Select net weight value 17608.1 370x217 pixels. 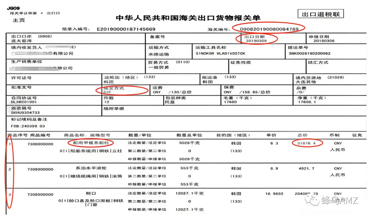307,102
